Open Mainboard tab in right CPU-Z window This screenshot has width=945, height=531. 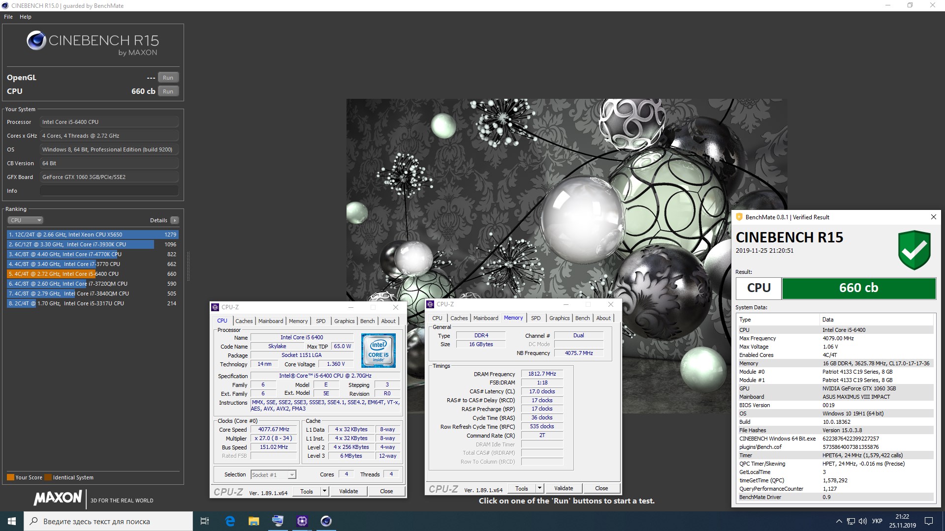486,318
